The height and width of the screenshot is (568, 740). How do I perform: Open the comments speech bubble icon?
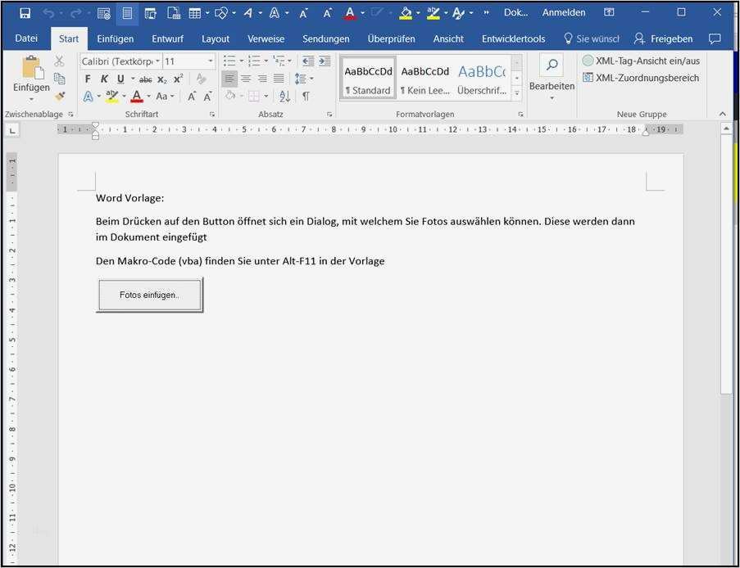click(x=715, y=39)
